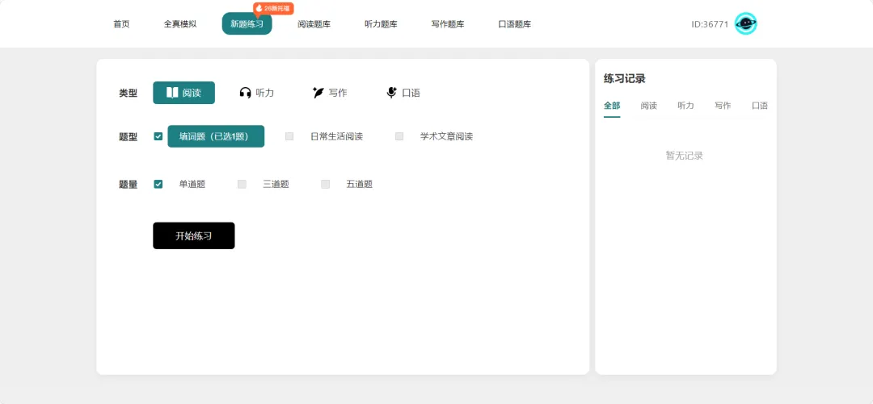Select the 听力 type with headphones icon
Viewport: 873px width, 404px height.
click(257, 93)
